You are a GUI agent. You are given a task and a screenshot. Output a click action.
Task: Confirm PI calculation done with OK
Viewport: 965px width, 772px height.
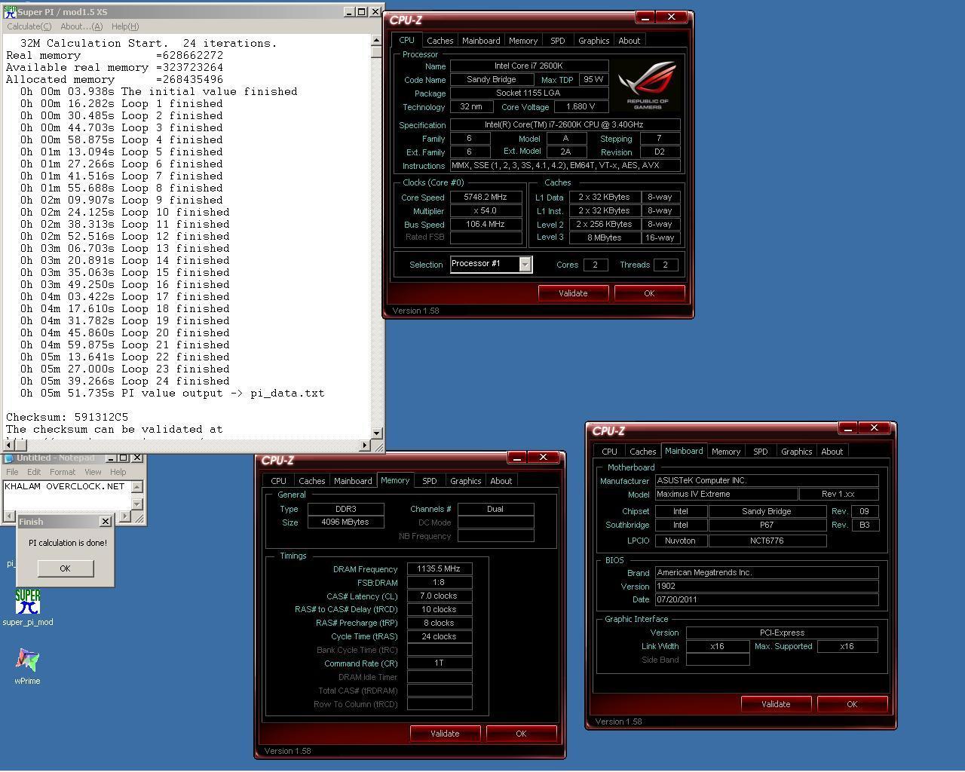[x=65, y=568]
